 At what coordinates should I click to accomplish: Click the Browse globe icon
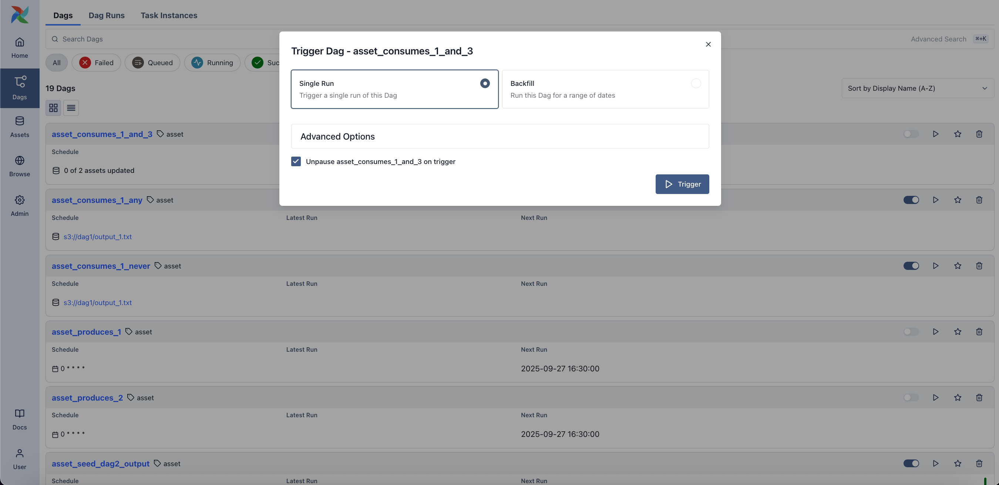pos(19,161)
